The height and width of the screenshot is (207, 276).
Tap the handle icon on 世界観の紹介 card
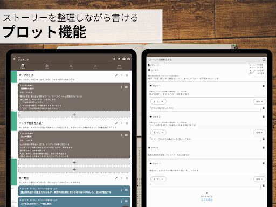pyautogui.click(x=126, y=87)
